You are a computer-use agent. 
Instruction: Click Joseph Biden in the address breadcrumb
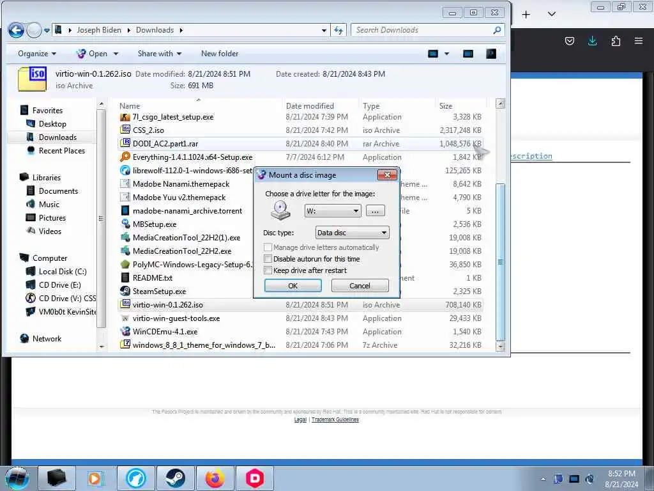click(99, 30)
